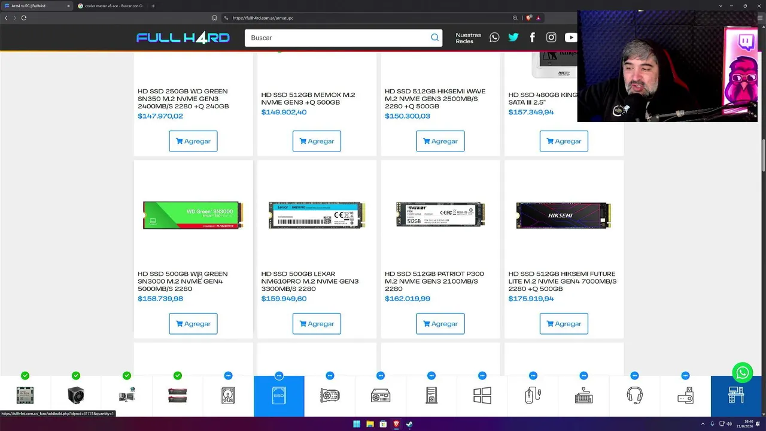Add Hiksemi Future Lite 512GB to build

(564, 324)
